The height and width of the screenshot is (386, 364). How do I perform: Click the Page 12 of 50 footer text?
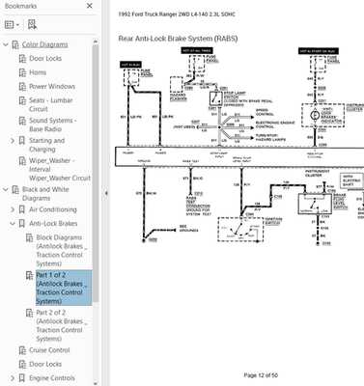261,375
